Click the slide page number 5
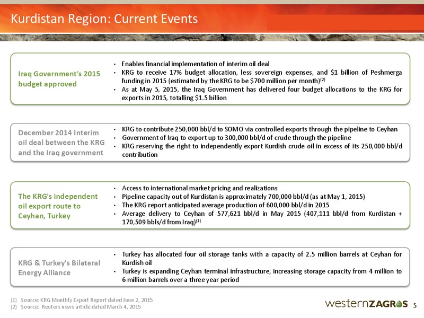 (415, 306)
